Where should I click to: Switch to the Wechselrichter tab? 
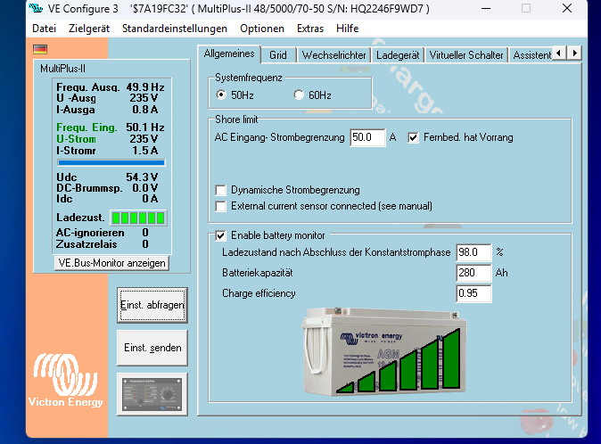pyautogui.click(x=333, y=55)
